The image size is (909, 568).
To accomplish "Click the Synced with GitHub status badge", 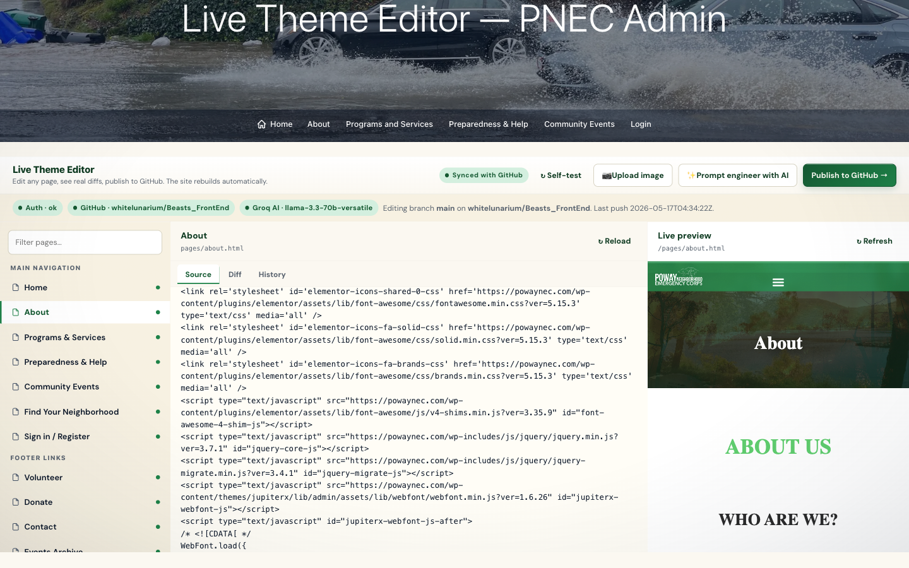I will coord(484,175).
